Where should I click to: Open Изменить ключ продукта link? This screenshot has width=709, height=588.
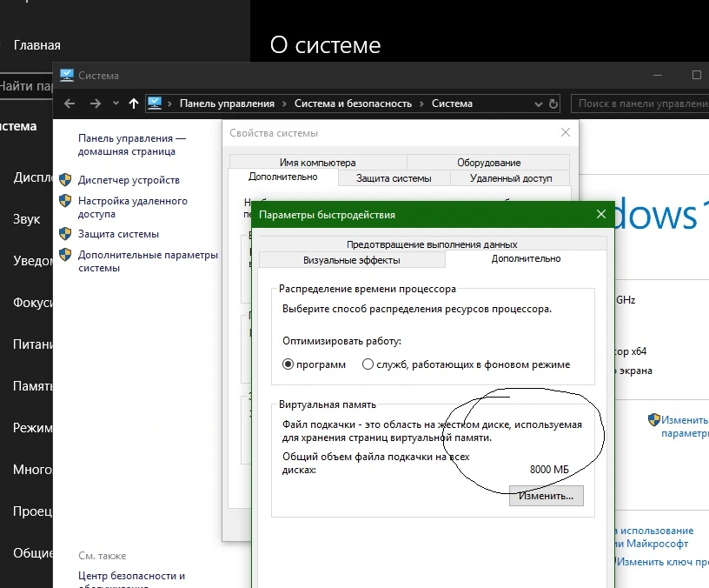coord(663,562)
